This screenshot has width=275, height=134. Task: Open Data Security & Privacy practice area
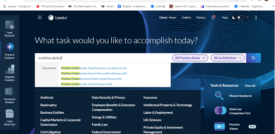click(108, 98)
